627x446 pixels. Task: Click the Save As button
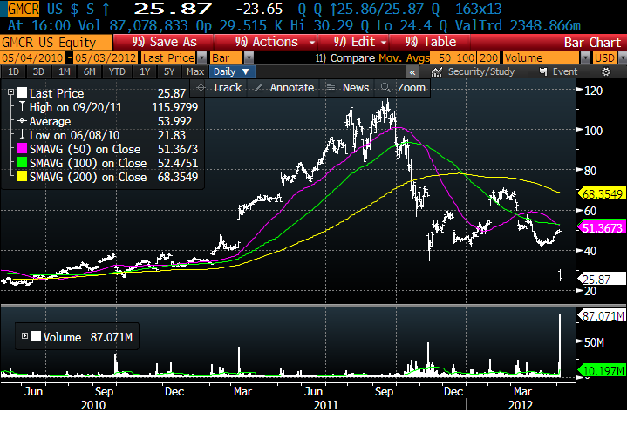pos(164,42)
